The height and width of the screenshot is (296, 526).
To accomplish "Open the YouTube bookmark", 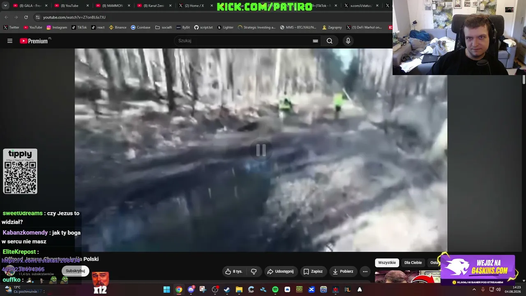I will click(x=33, y=28).
